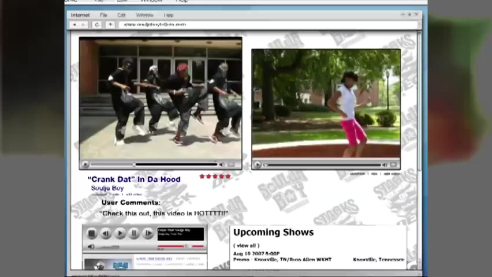Click the page vertical scrollbar
This screenshot has height=277, width=492.
click(419, 149)
